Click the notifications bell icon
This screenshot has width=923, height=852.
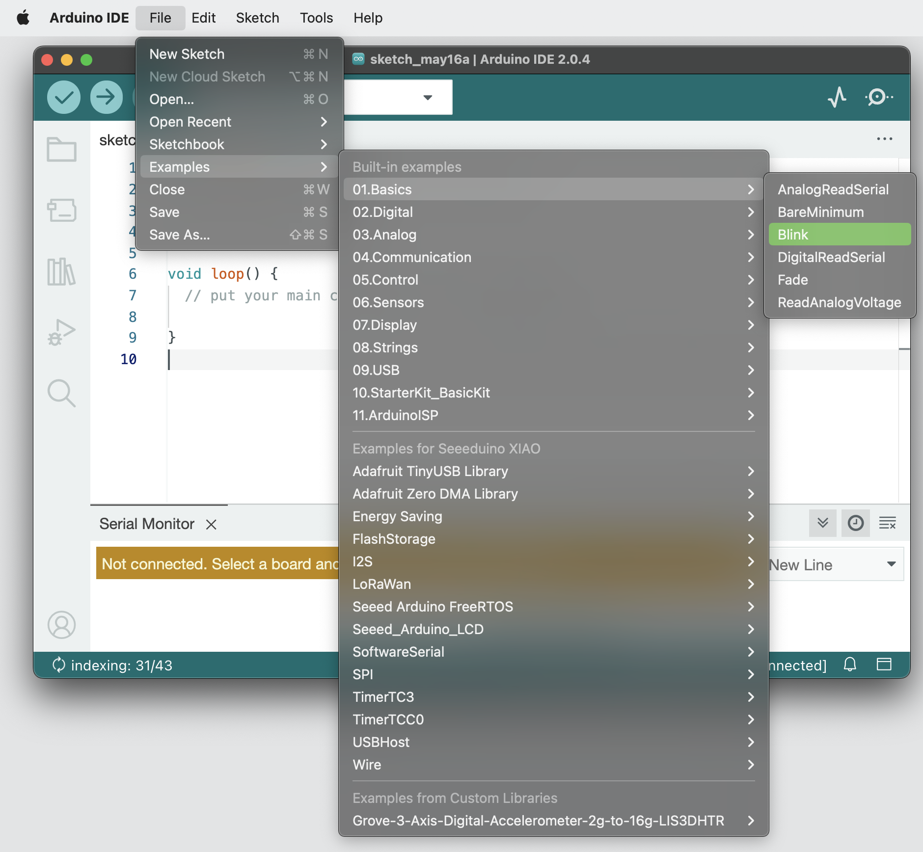tap(850, 665)
